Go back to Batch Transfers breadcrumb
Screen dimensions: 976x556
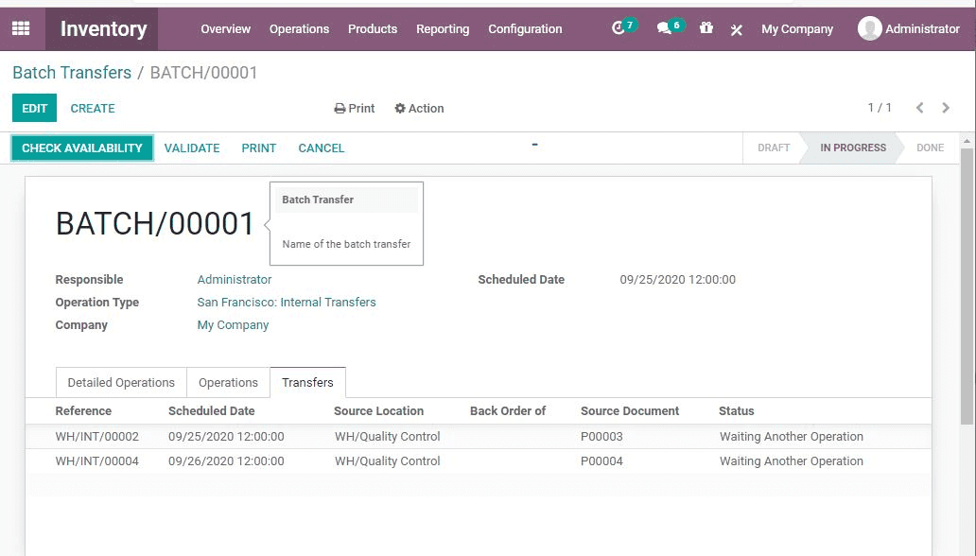(x=72, y=72)
